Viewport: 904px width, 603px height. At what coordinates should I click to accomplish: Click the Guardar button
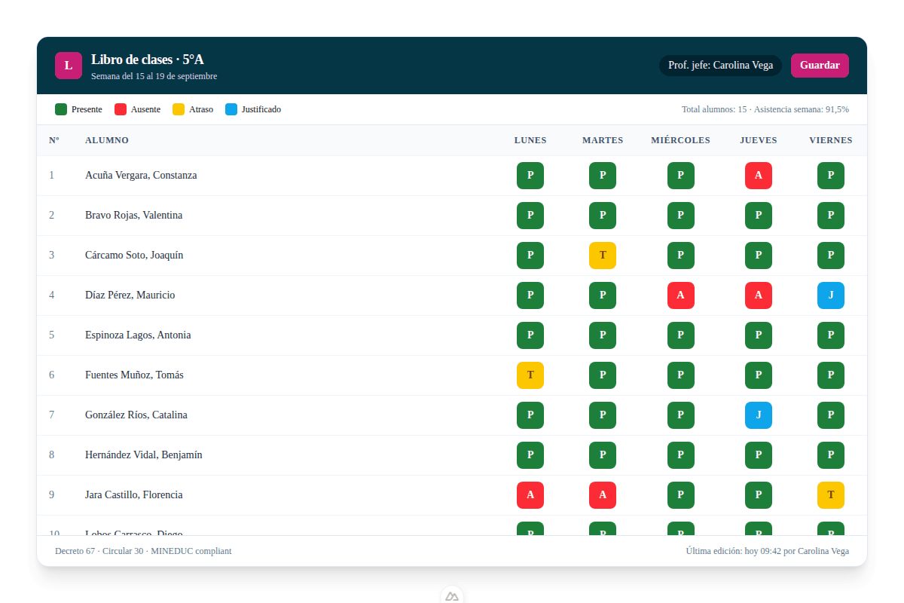820,66
